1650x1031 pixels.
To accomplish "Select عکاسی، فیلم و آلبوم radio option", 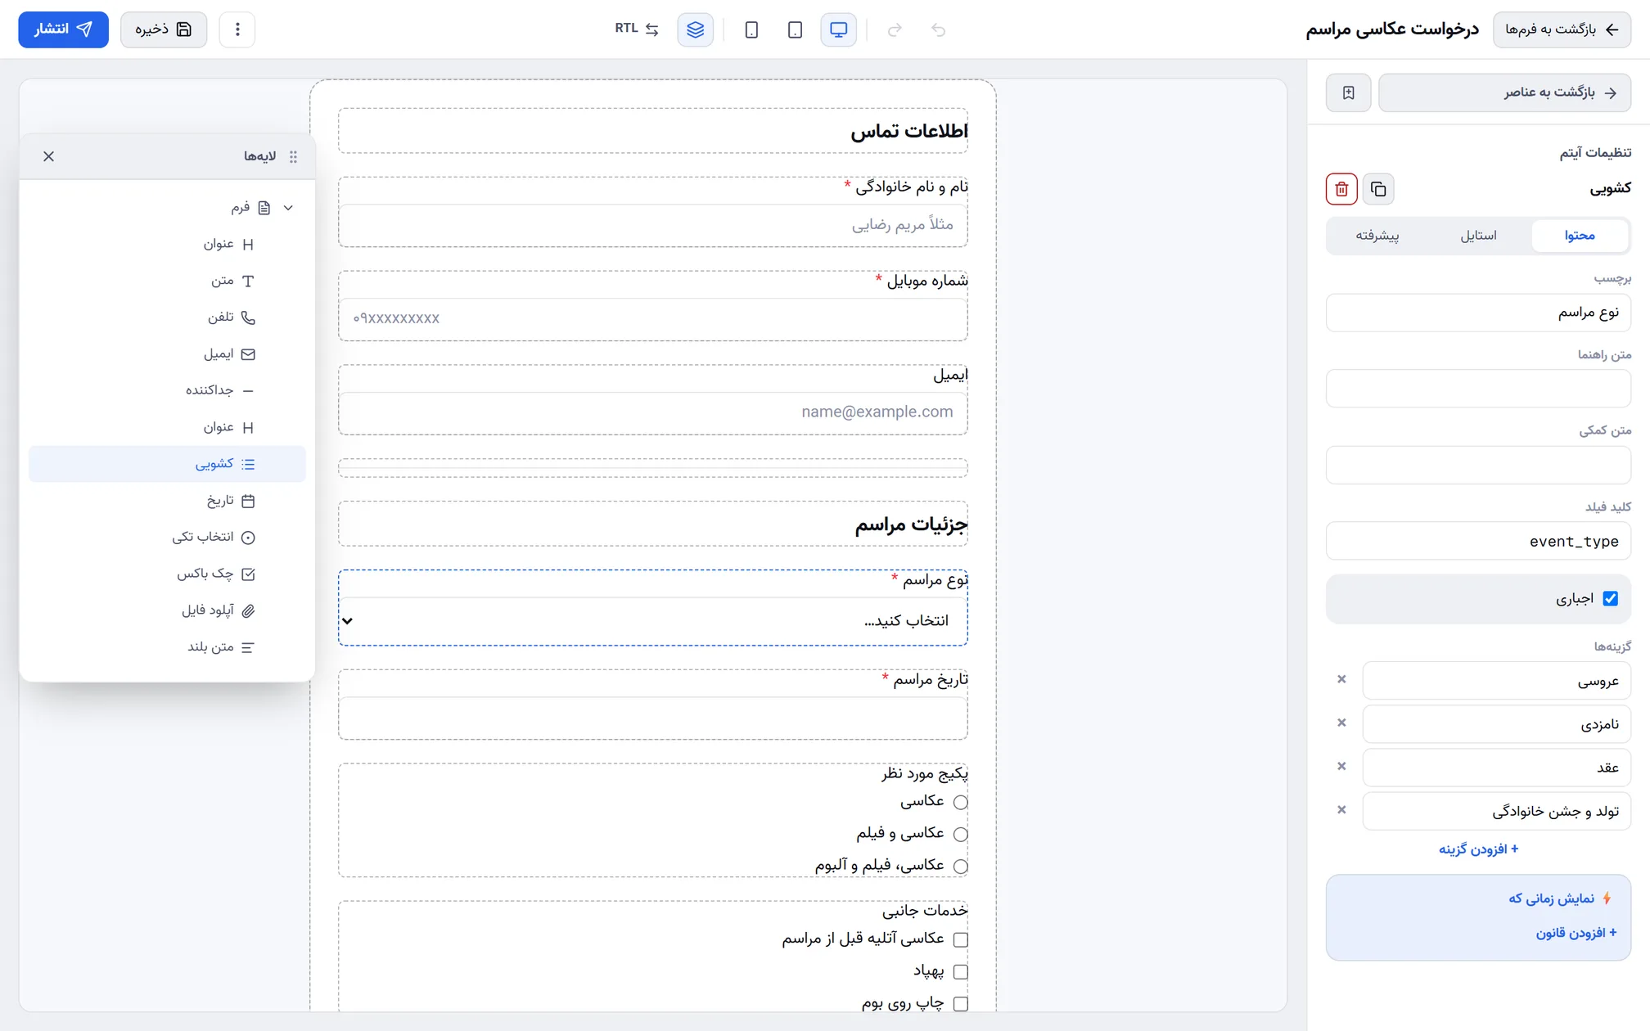I will pyautogui.click(x=961, y=866).
